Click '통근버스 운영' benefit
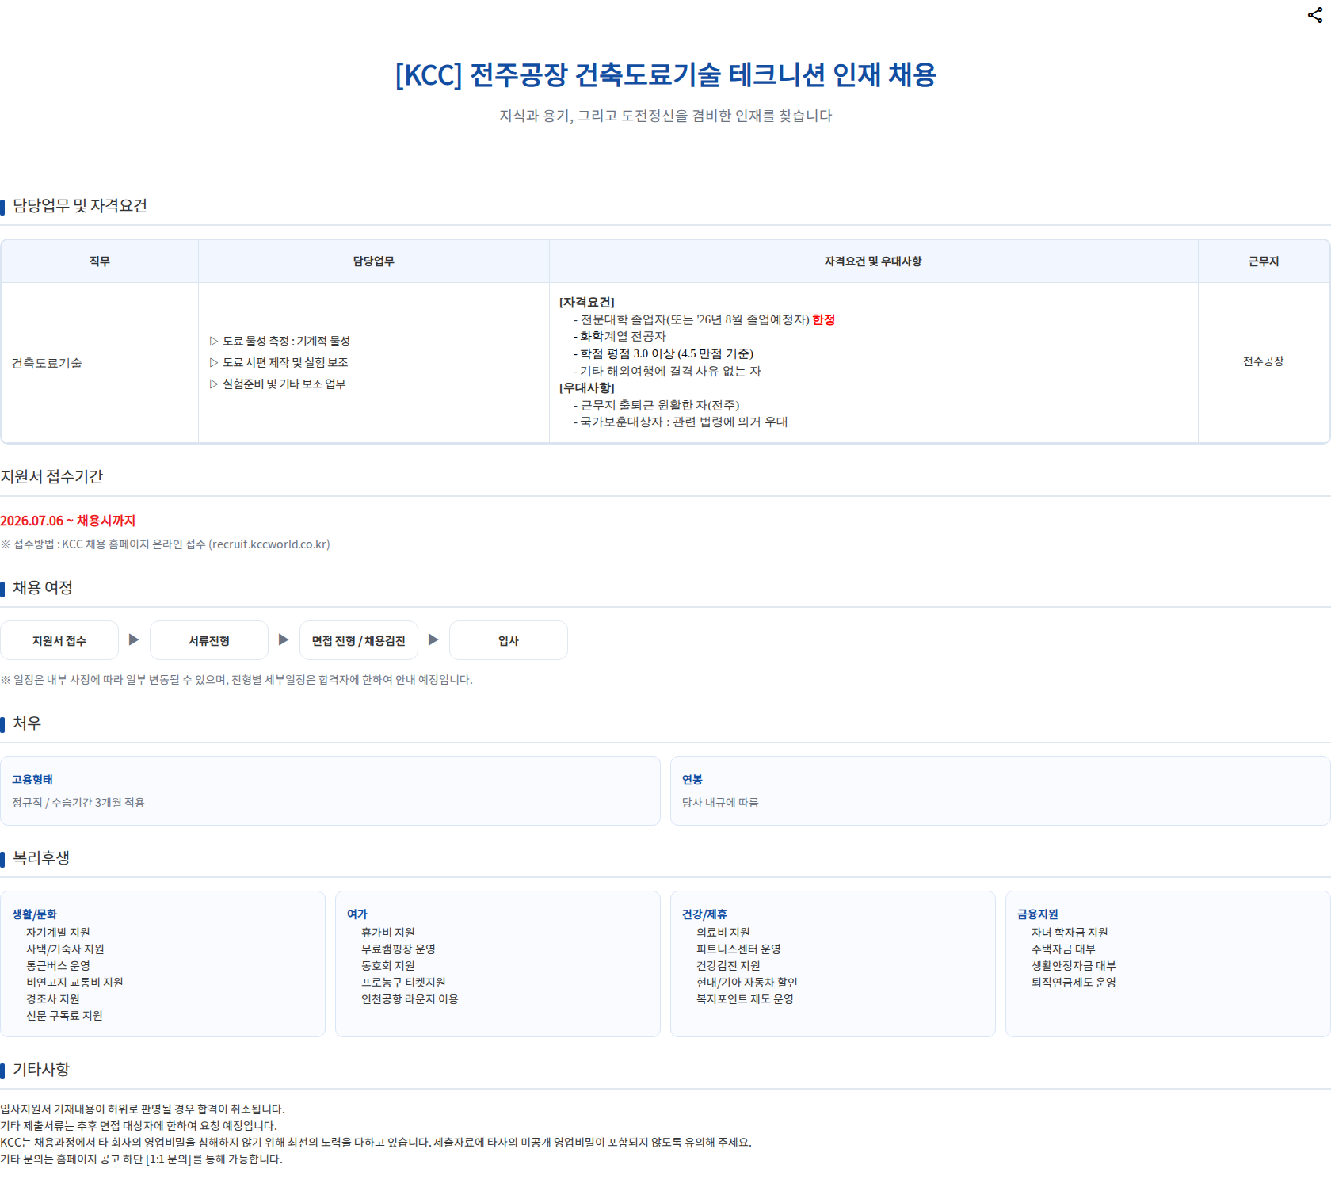 coord(58,966)
